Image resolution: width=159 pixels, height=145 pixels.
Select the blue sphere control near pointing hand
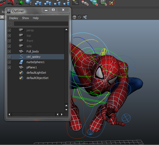(126, 118)
